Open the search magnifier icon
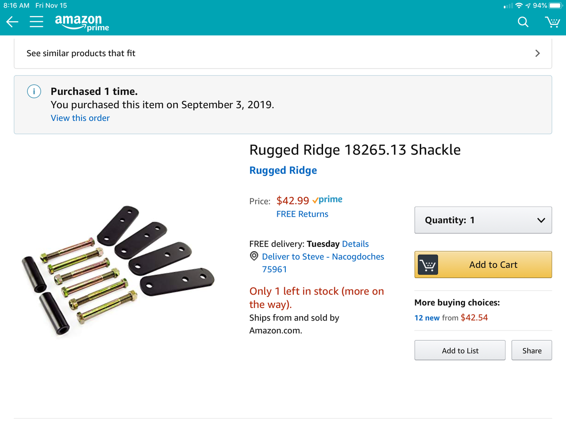The image size is (566, 425). [x=523, y=22]
